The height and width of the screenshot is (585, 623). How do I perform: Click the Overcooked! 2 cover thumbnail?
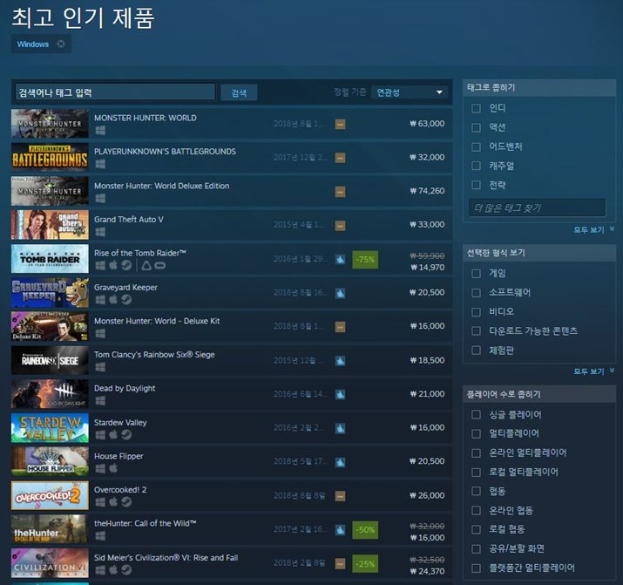coord(50,495)
